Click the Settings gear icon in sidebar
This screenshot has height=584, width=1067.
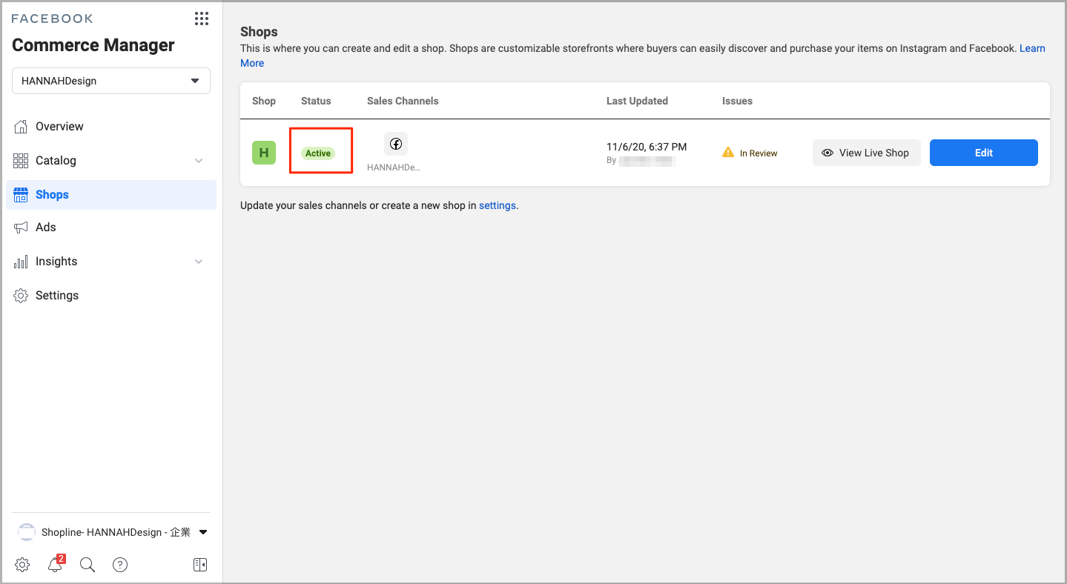pyautogui.click(x=21, y=296)
